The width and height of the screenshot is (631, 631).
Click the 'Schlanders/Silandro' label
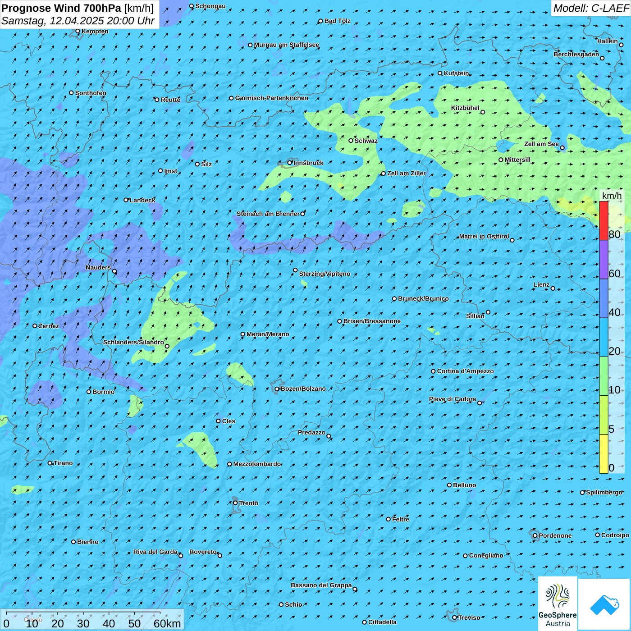(x=134, y=342)
